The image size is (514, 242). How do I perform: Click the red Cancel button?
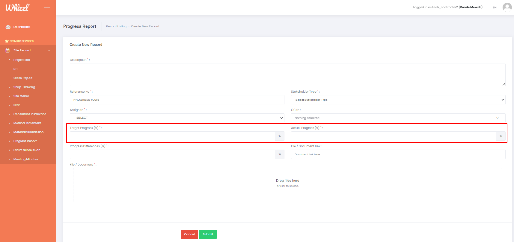pos(189,234)
